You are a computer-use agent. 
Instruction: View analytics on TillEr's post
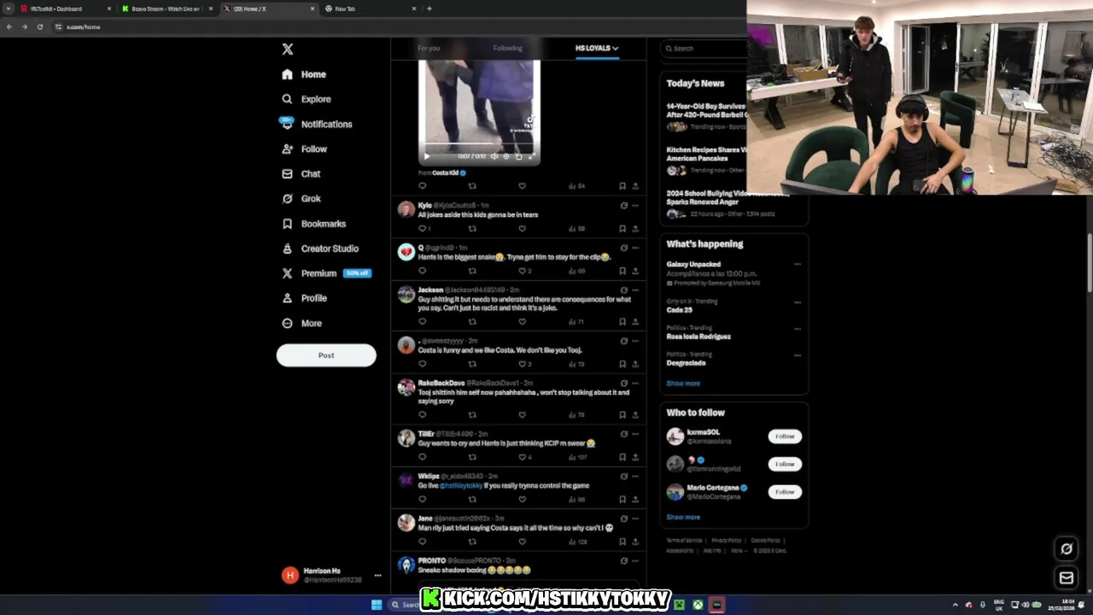click(577, 457)
